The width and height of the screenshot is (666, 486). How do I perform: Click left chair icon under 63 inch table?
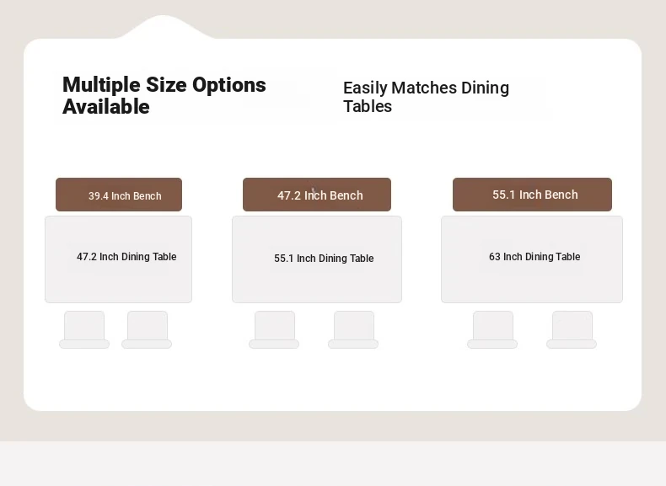(x=492, y=330)
